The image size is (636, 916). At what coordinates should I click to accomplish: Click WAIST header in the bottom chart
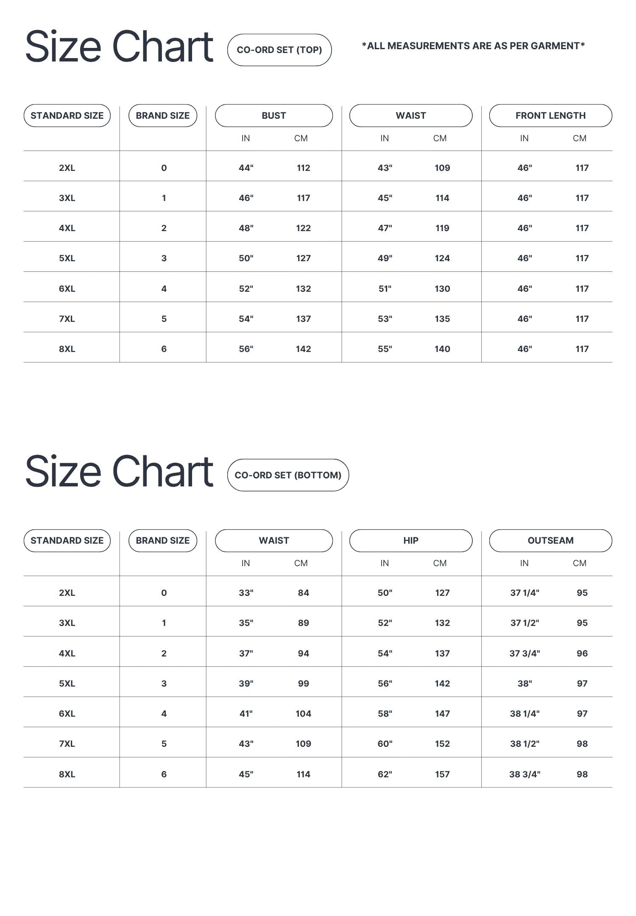click(x=274, y=541)
